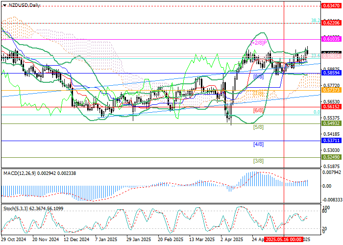Click the [+2/8]P Murrey level label
This screenshot has width=343, height=245.
pyautogui.click(x=258, y=43)
